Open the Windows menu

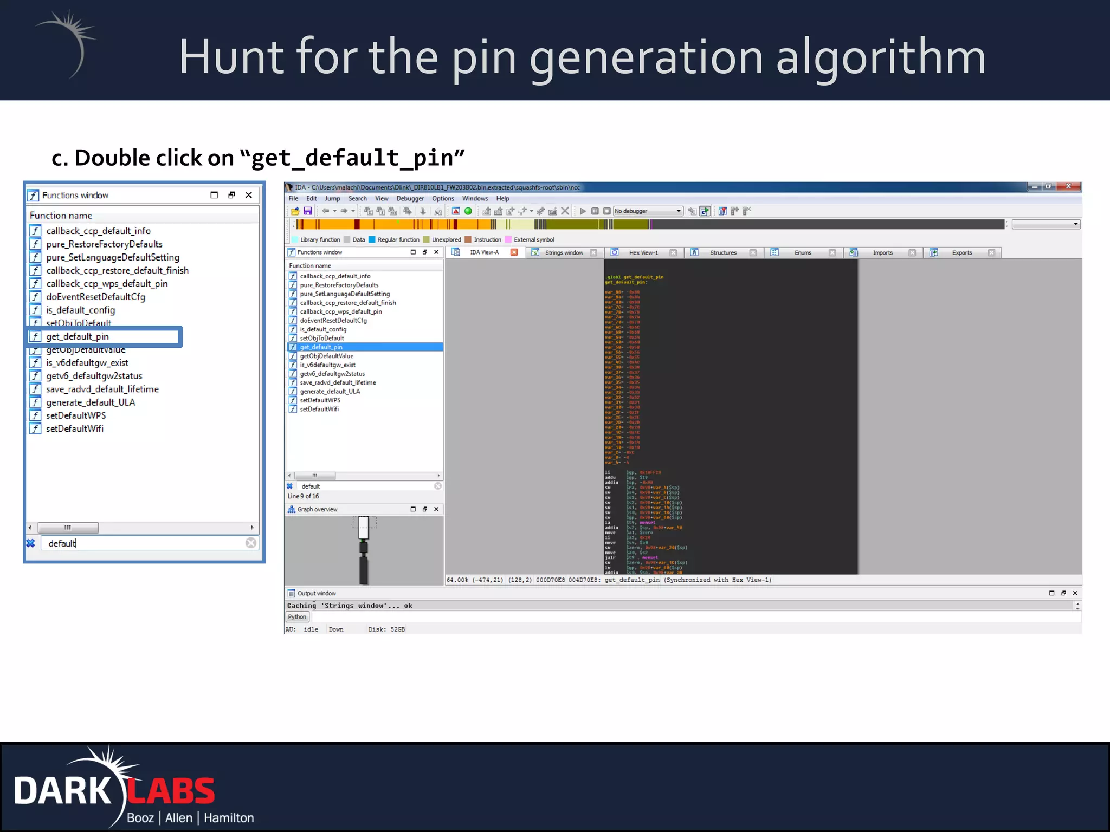475,199
